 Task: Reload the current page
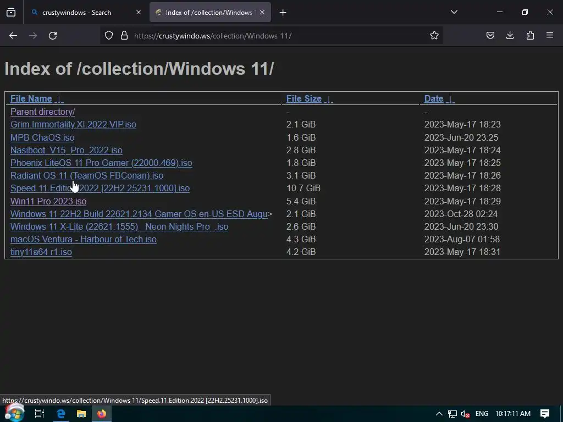(53, 36)
